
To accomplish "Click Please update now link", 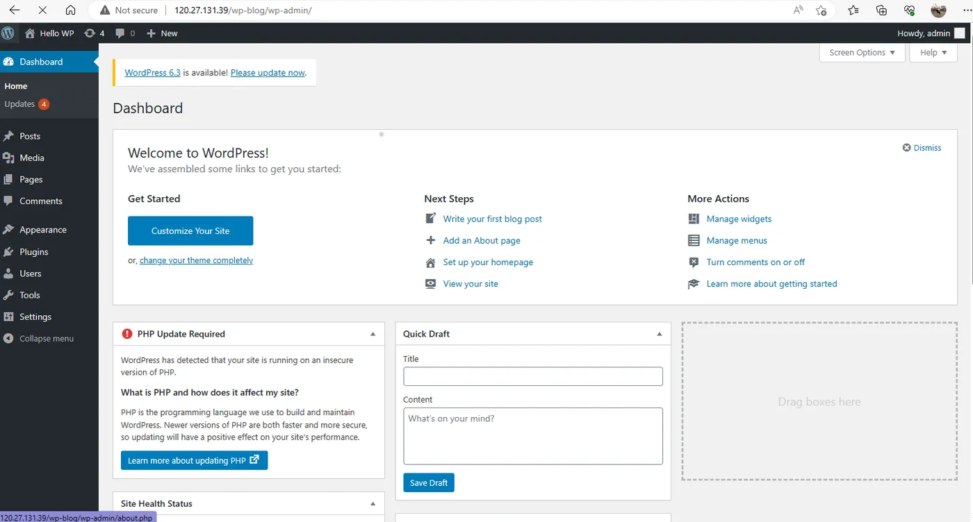I will click(268, 72).
